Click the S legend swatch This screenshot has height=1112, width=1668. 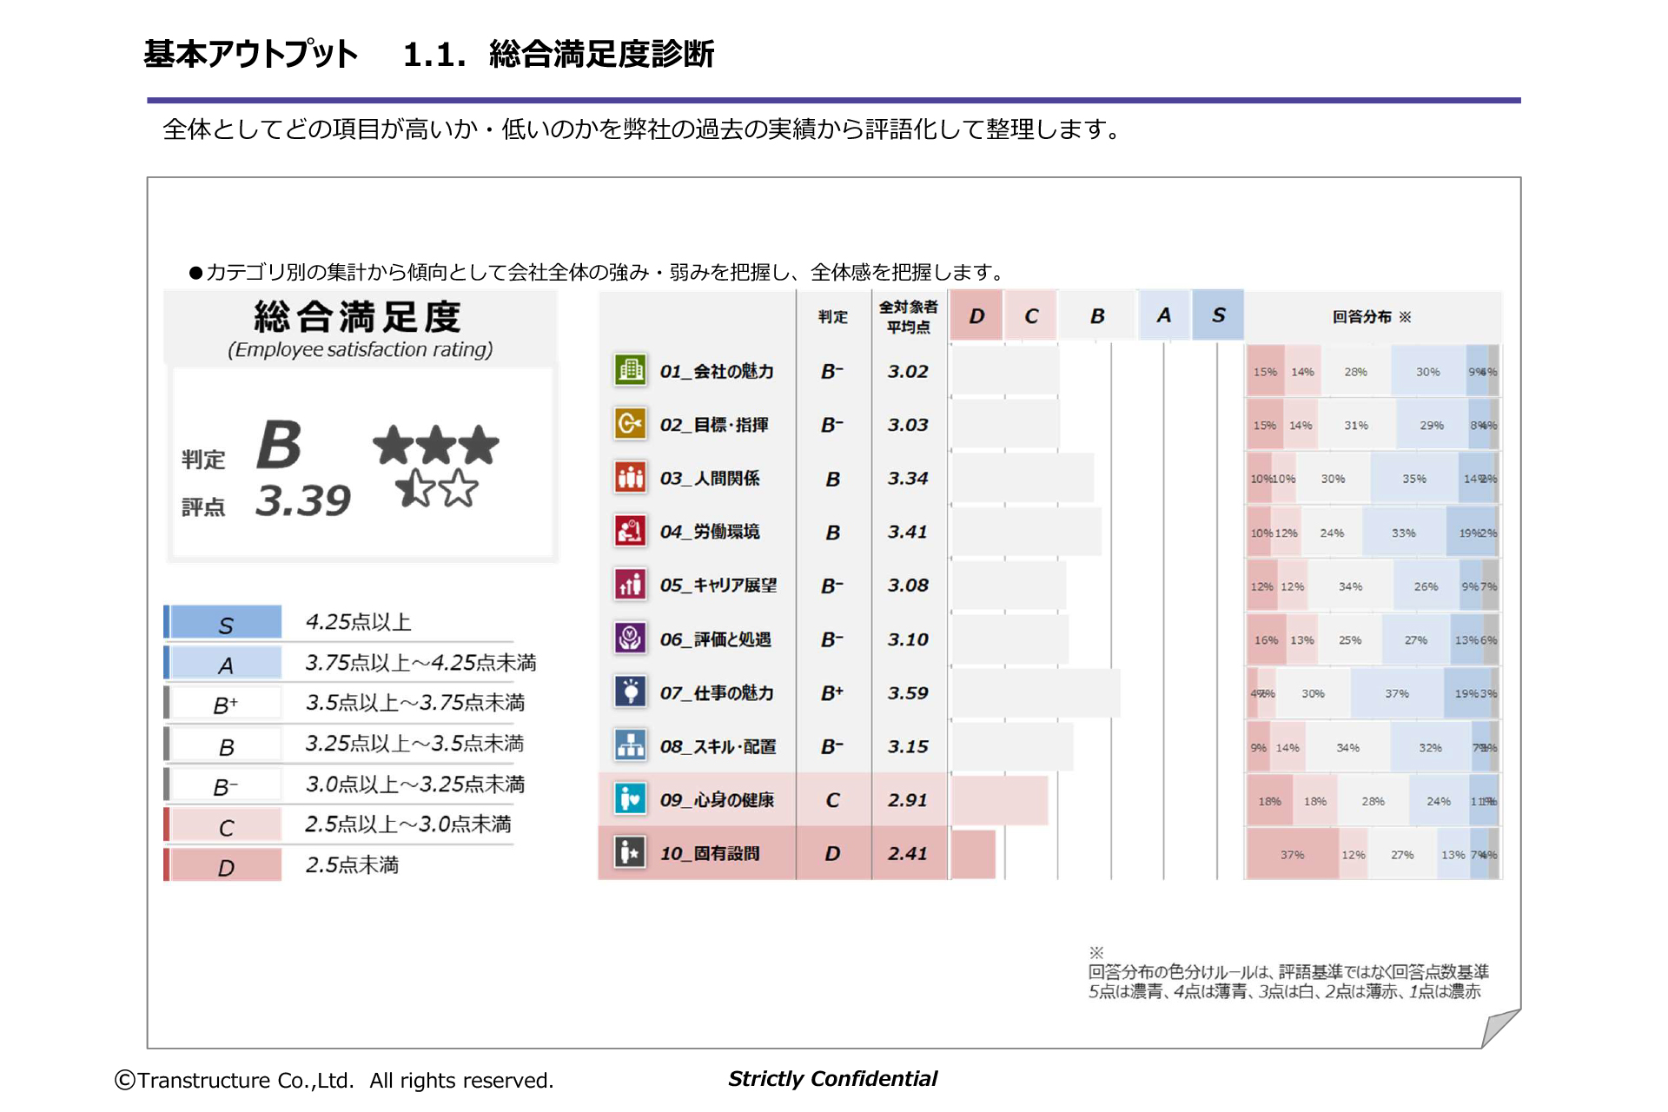(x=225, y=623)
